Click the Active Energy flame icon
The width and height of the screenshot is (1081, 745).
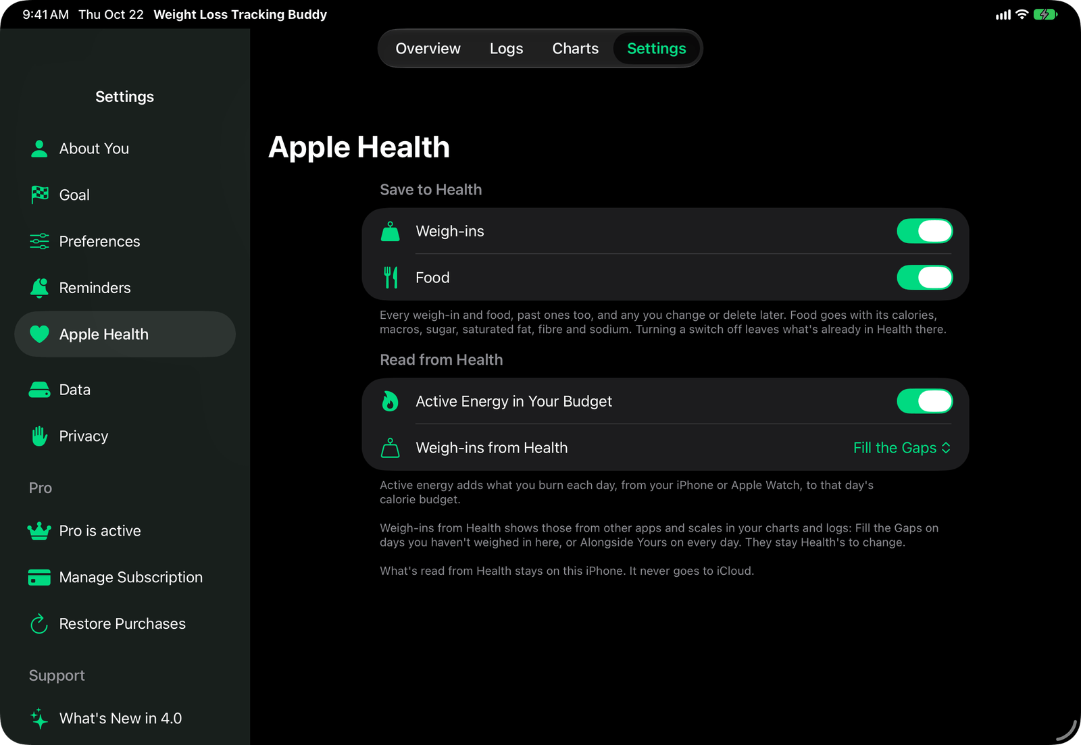point(390,401)
